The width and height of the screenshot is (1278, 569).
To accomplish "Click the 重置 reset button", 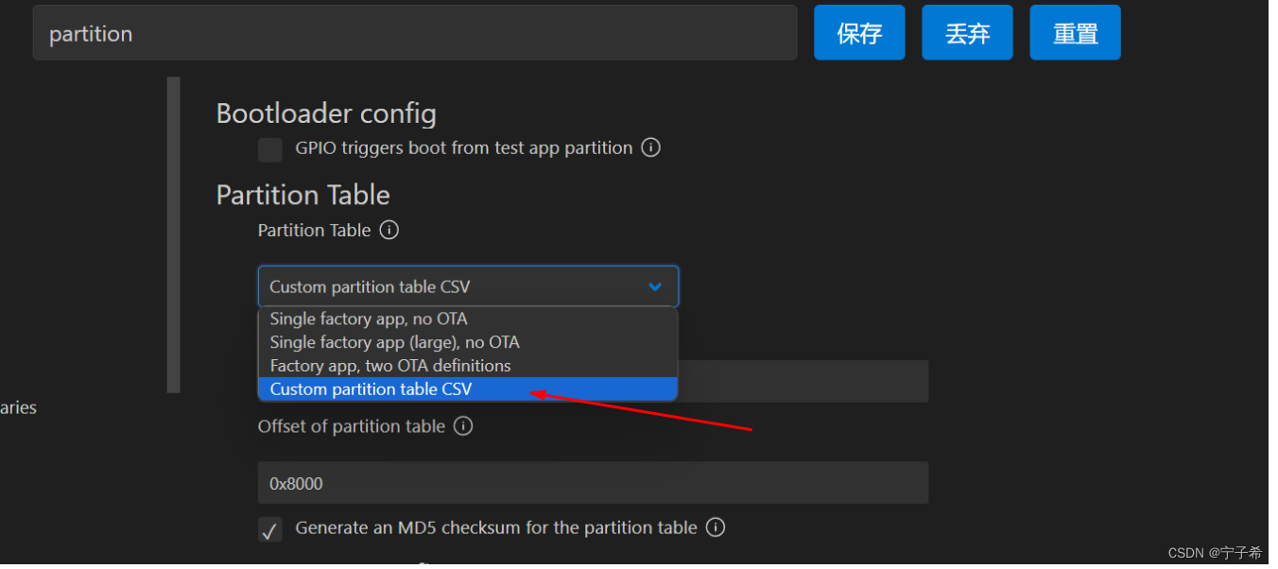I will (1075, 33).
